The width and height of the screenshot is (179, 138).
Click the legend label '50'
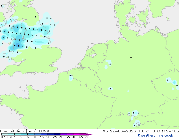point(87,137)
